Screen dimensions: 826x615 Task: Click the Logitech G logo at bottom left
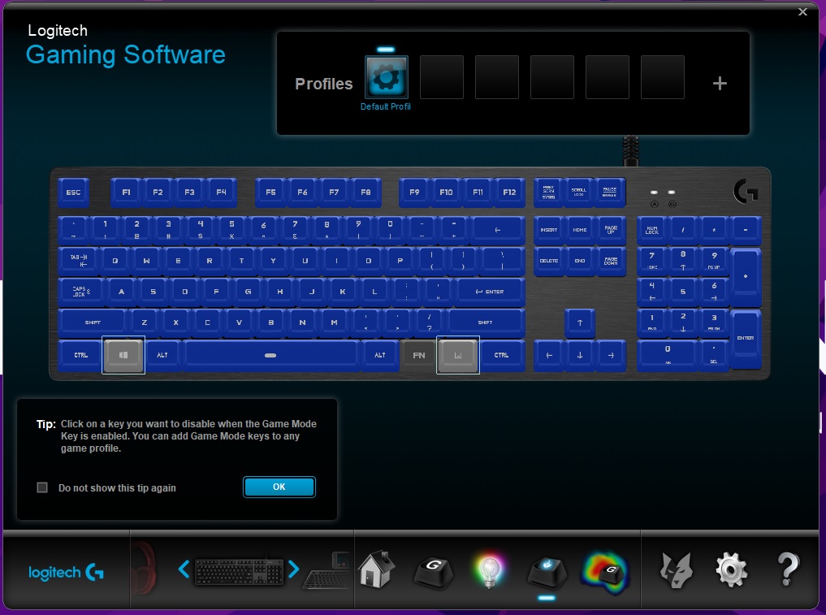point(67,571)
